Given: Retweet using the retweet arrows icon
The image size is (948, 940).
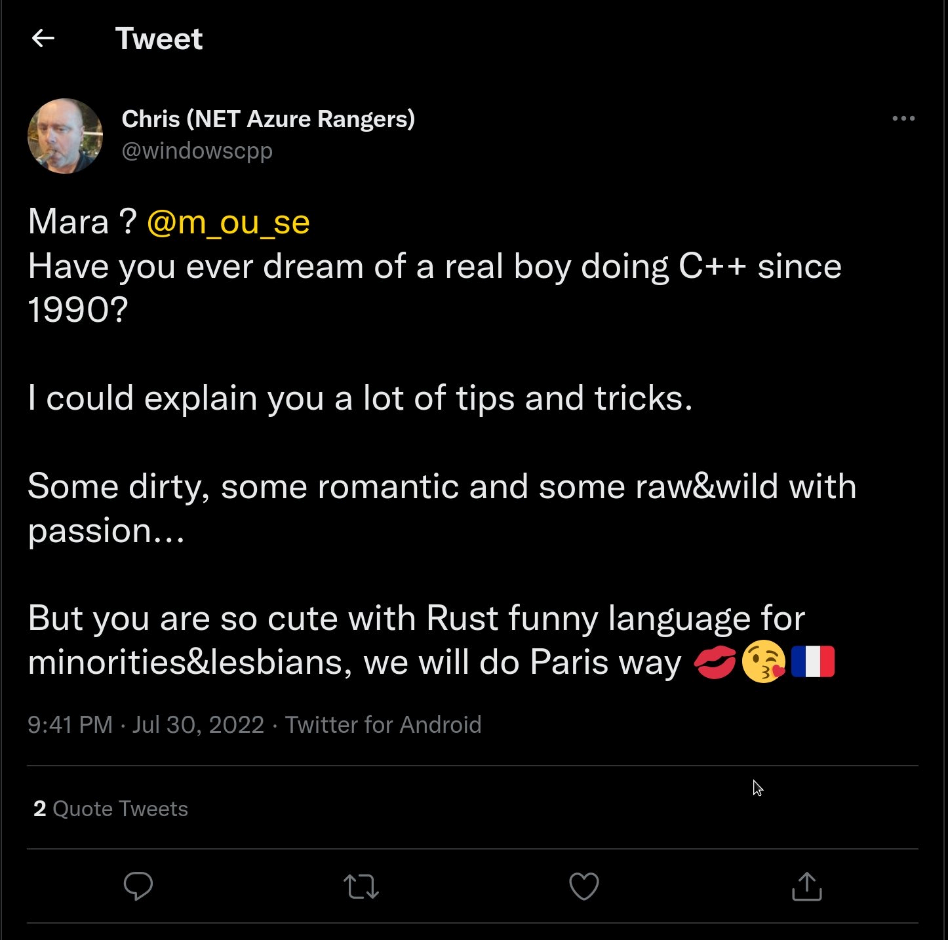Looking at the screenshot, I should (361, 886).
